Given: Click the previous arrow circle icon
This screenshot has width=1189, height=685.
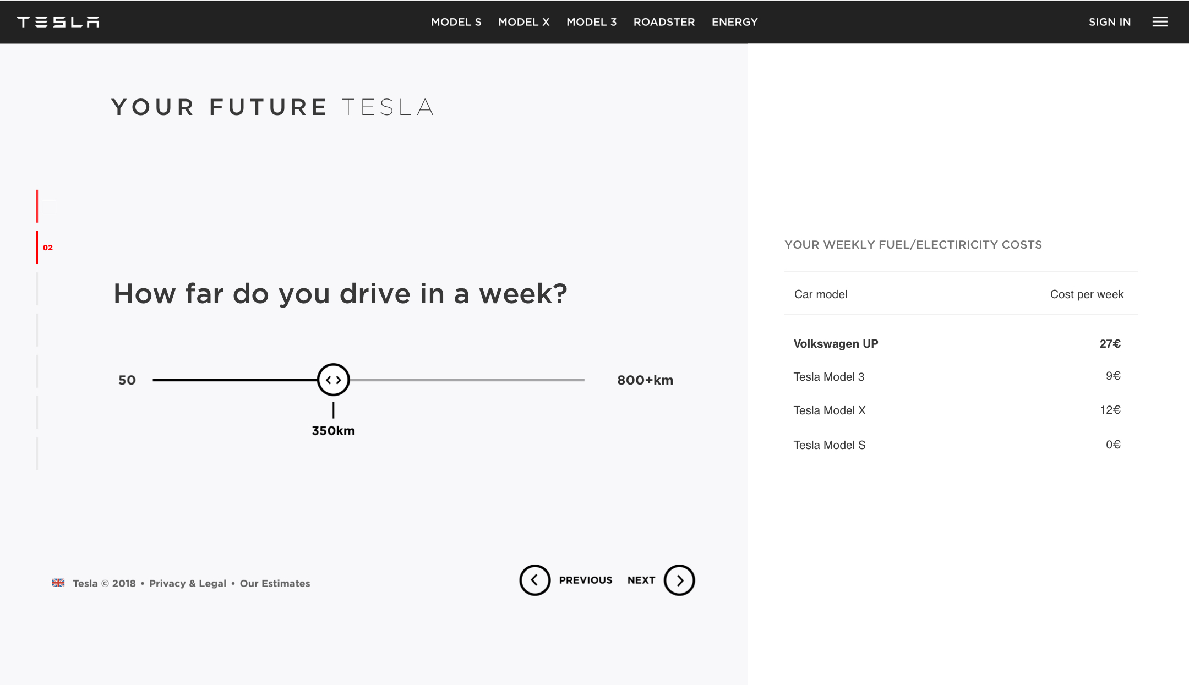Looking at the screenshot, I should click(x=534, y=580).
